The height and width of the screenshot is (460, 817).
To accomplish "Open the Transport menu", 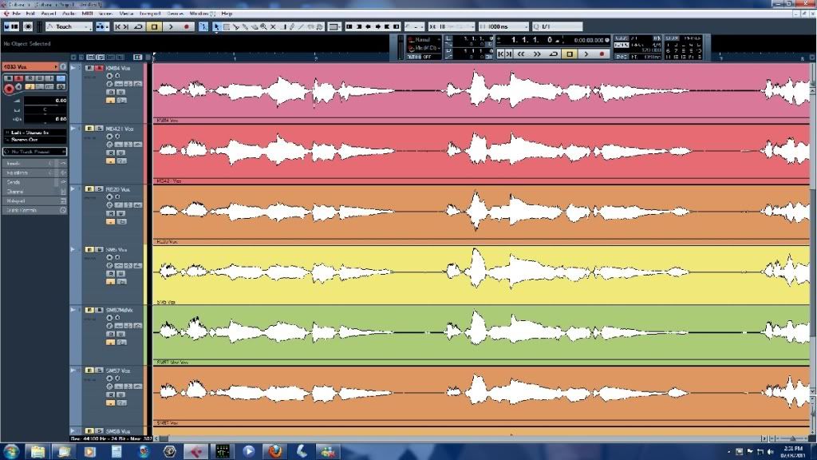I will (x=150, y=14).
